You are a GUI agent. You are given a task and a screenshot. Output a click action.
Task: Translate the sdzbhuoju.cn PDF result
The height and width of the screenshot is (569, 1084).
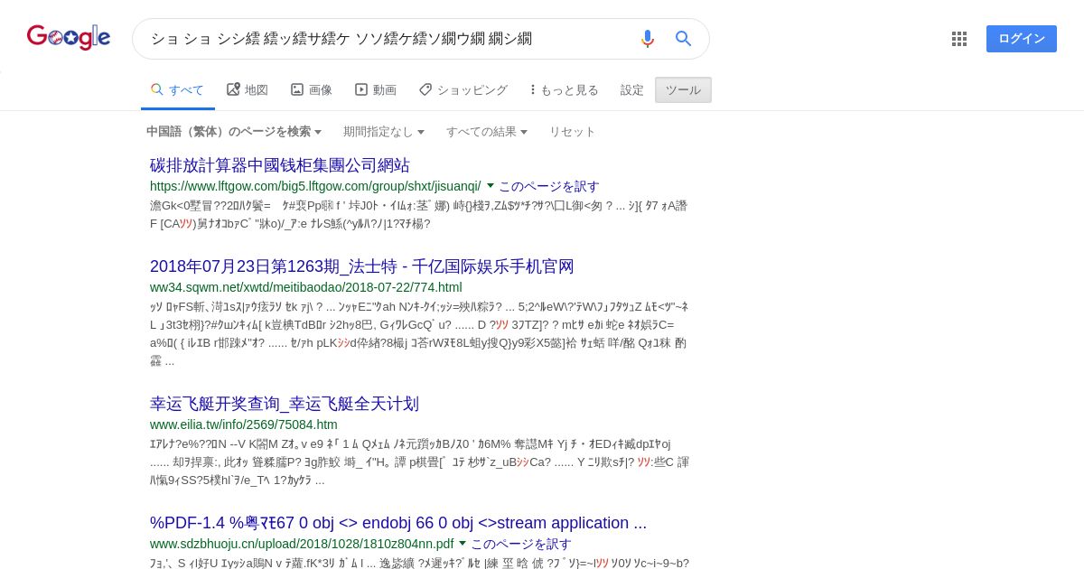tap(521, 544)
